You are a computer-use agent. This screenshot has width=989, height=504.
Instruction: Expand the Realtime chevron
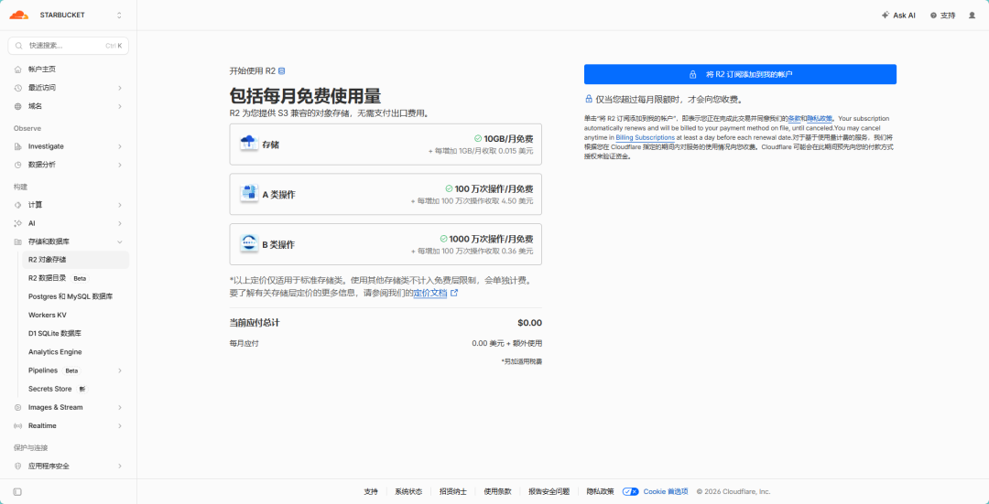coord(120,426)
